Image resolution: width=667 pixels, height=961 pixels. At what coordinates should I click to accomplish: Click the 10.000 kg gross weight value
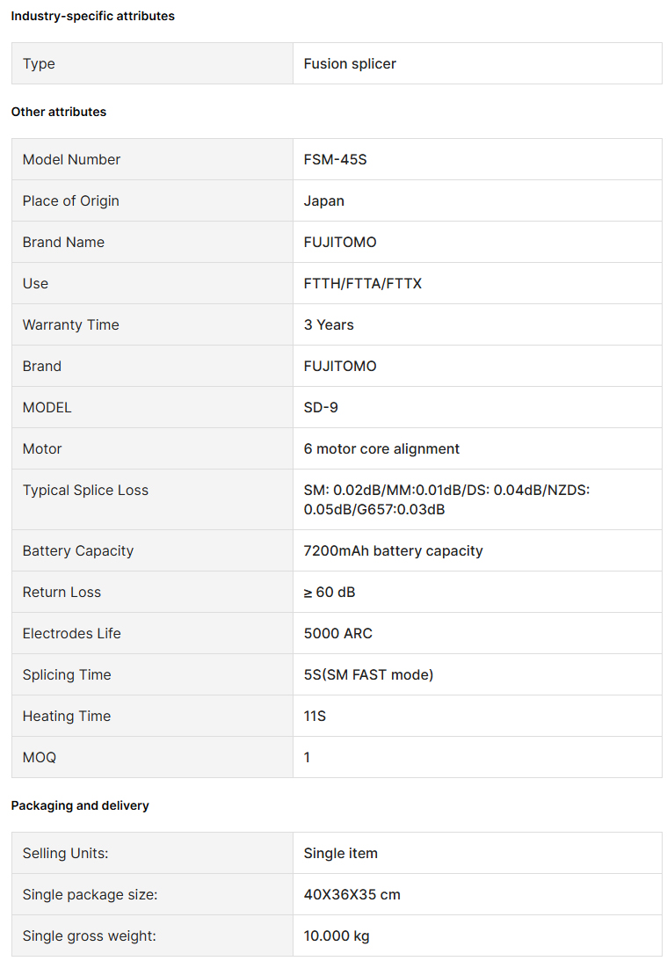(337, 936)
